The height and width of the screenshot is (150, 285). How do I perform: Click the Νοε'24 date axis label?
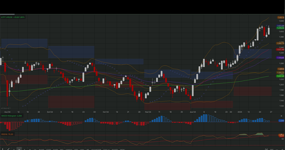point(148,112)
